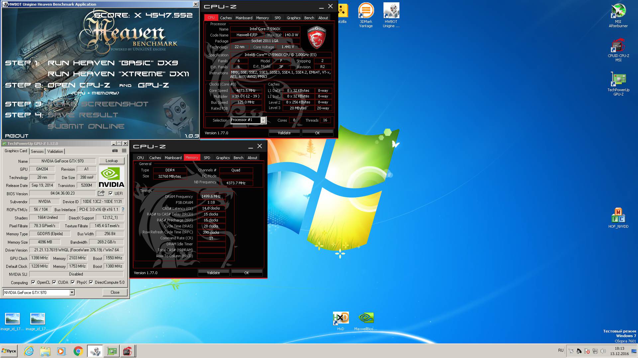Open the GPU-Z hamburger menu icon
This screenshot has width=638, height=358.
pyautogui.click(x=124, y=151)
